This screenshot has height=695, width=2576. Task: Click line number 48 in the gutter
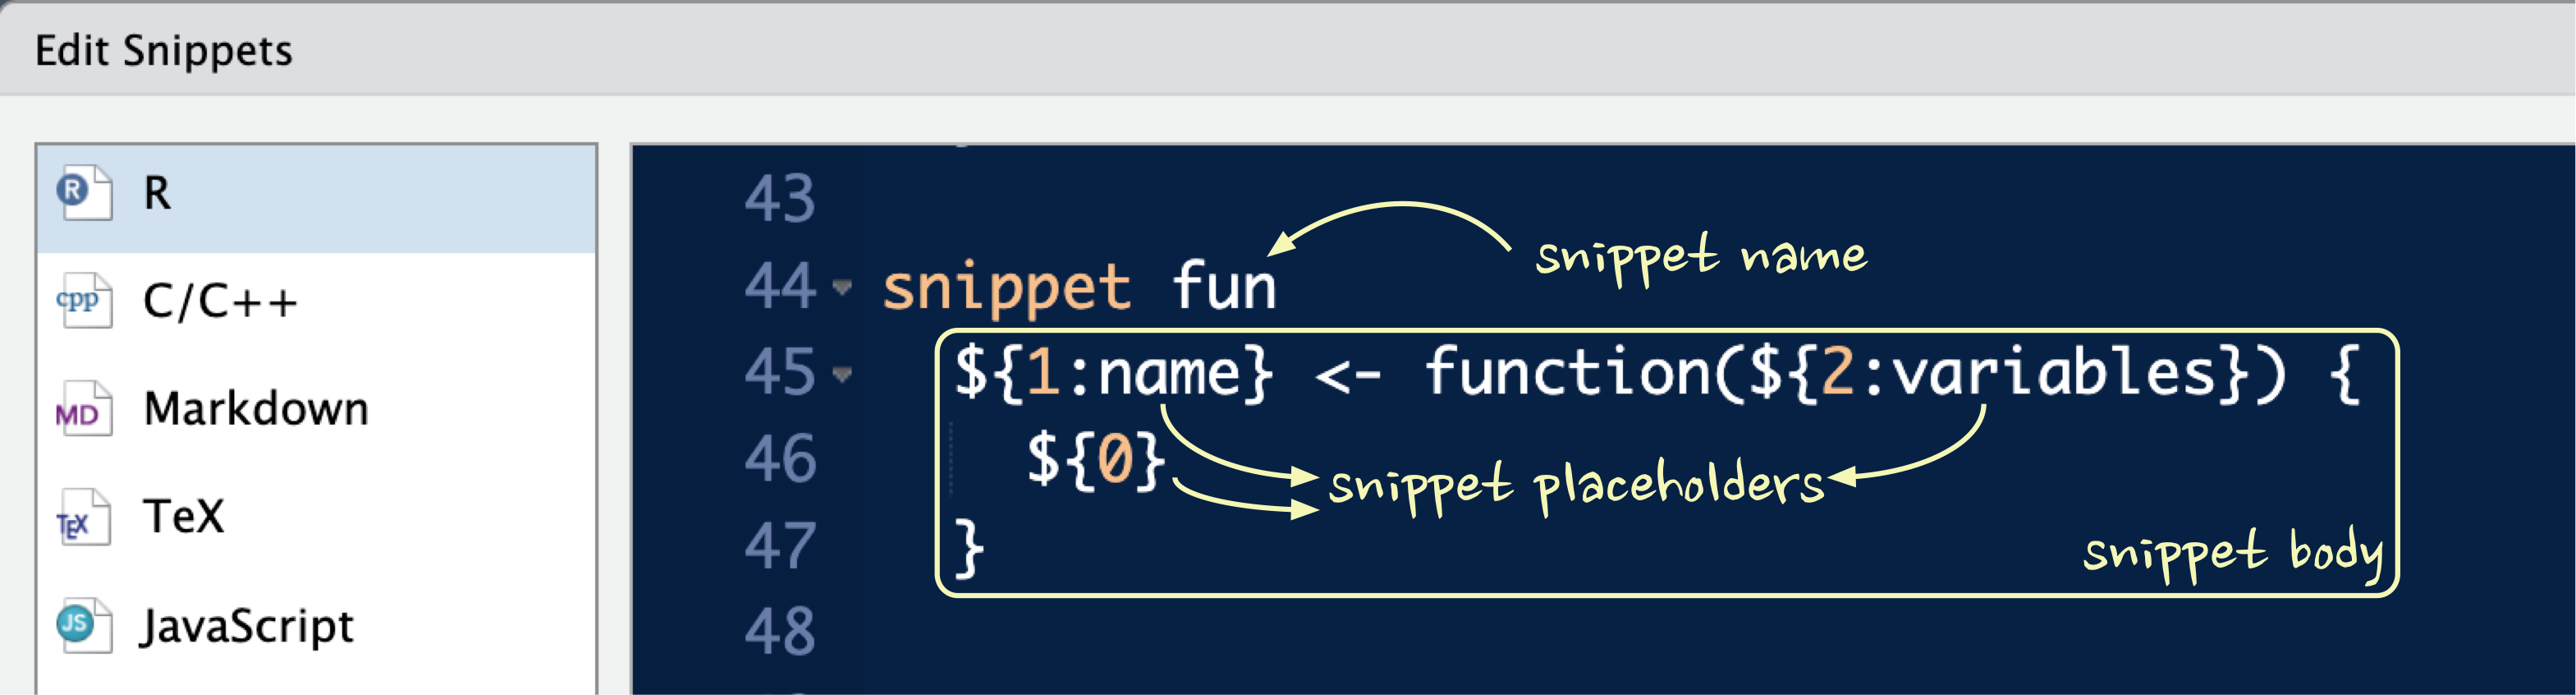(x=780, y=633)
